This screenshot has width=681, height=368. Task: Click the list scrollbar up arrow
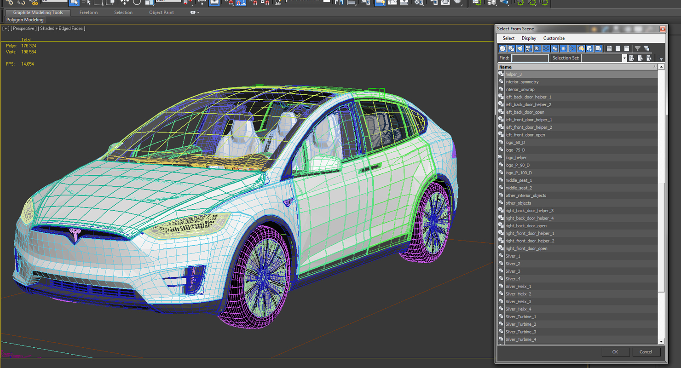pyautogui.click(x=661, y=67)
